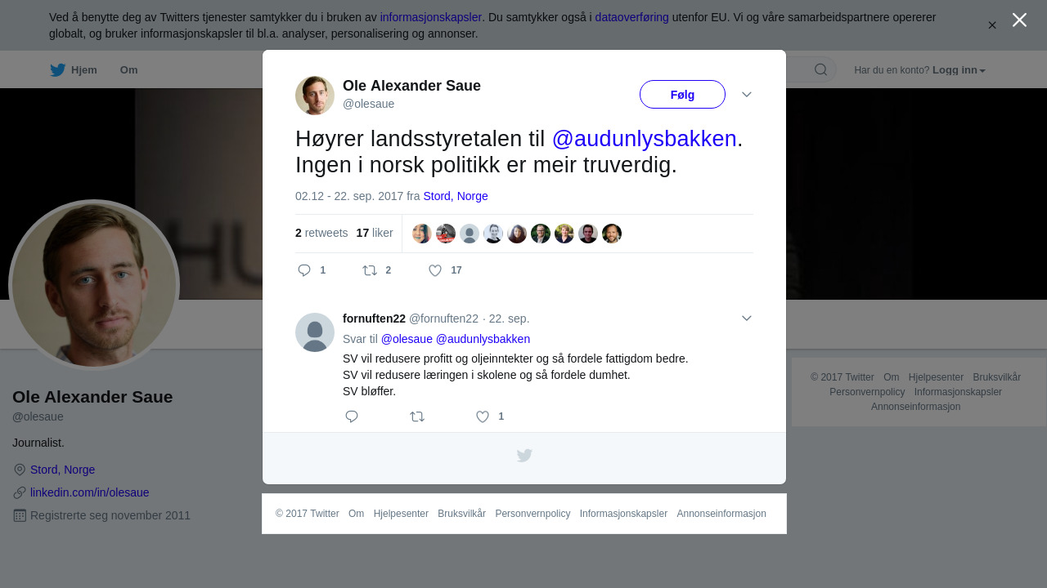Close the tweet overlay with the large X
Screen dimensions: 1047x588
pyautogui.click(x=1019, y=20)
